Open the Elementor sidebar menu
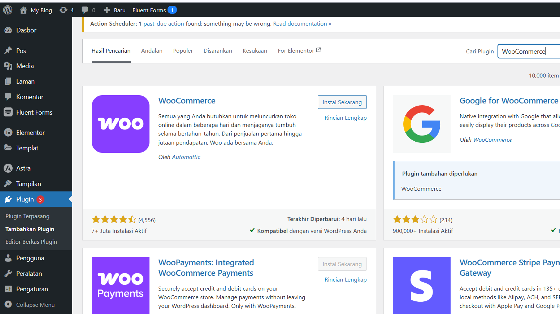Viewport: 560px width, 314px height. pyautogui.click(x=30, y=133)
